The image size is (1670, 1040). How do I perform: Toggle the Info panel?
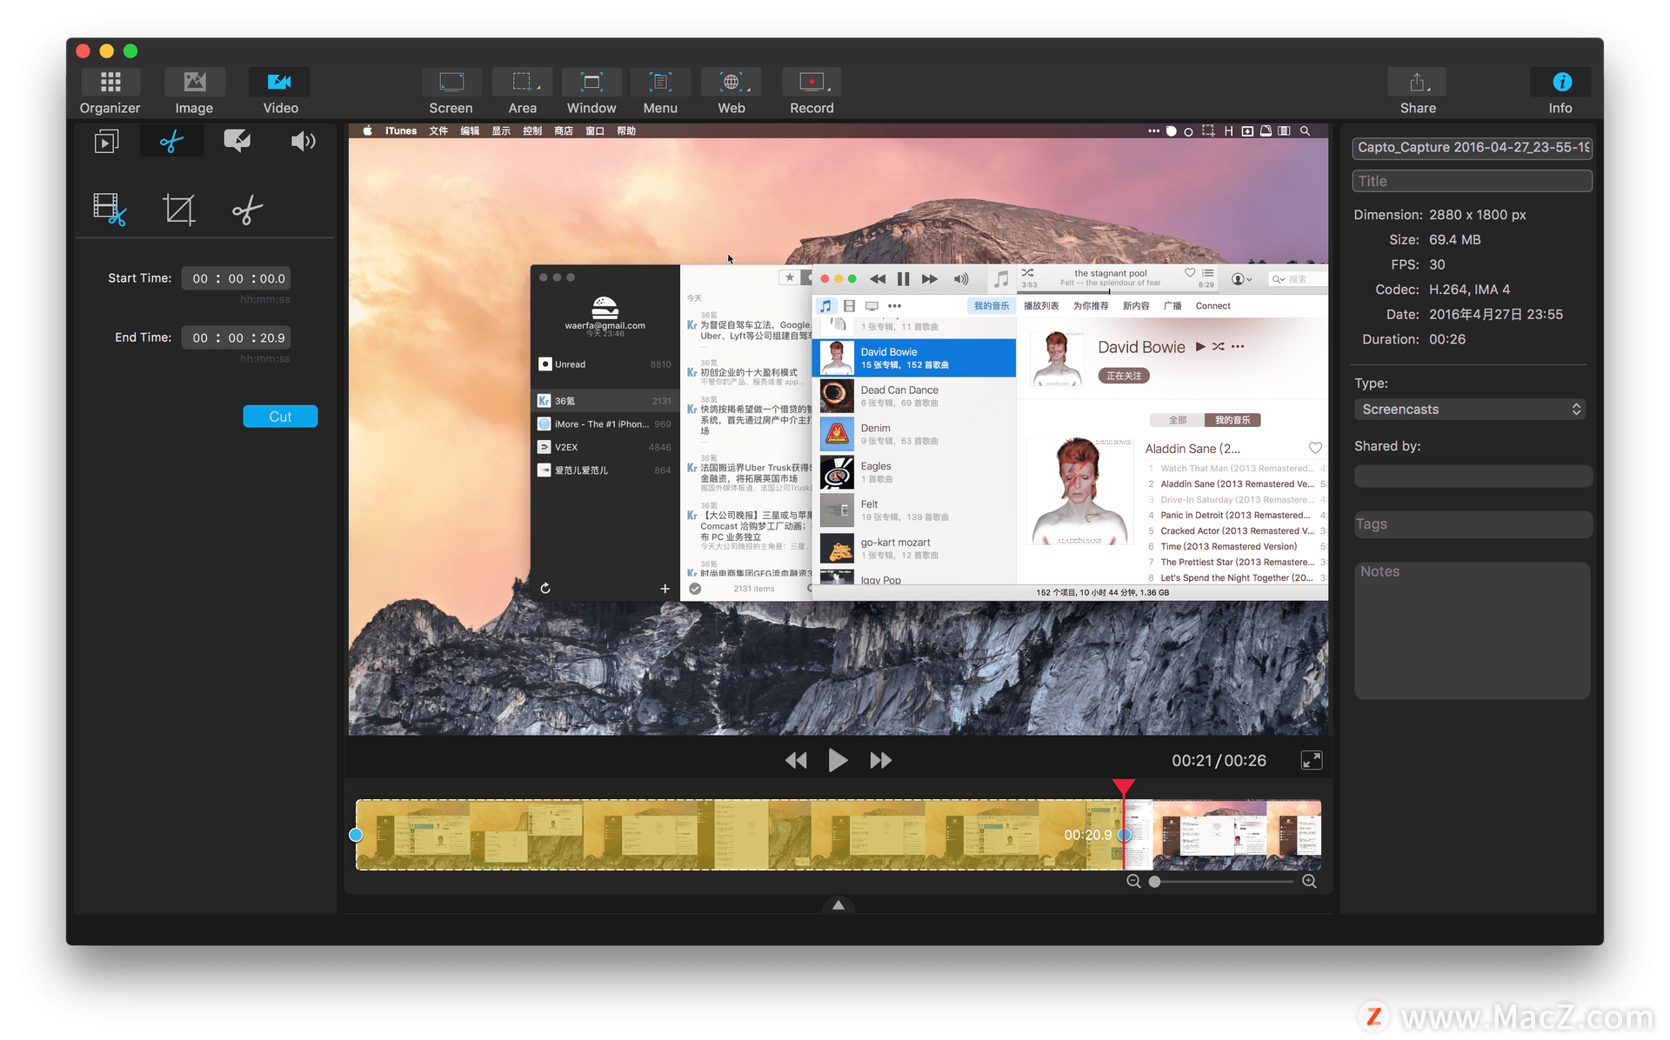[x=1561, y=91]
